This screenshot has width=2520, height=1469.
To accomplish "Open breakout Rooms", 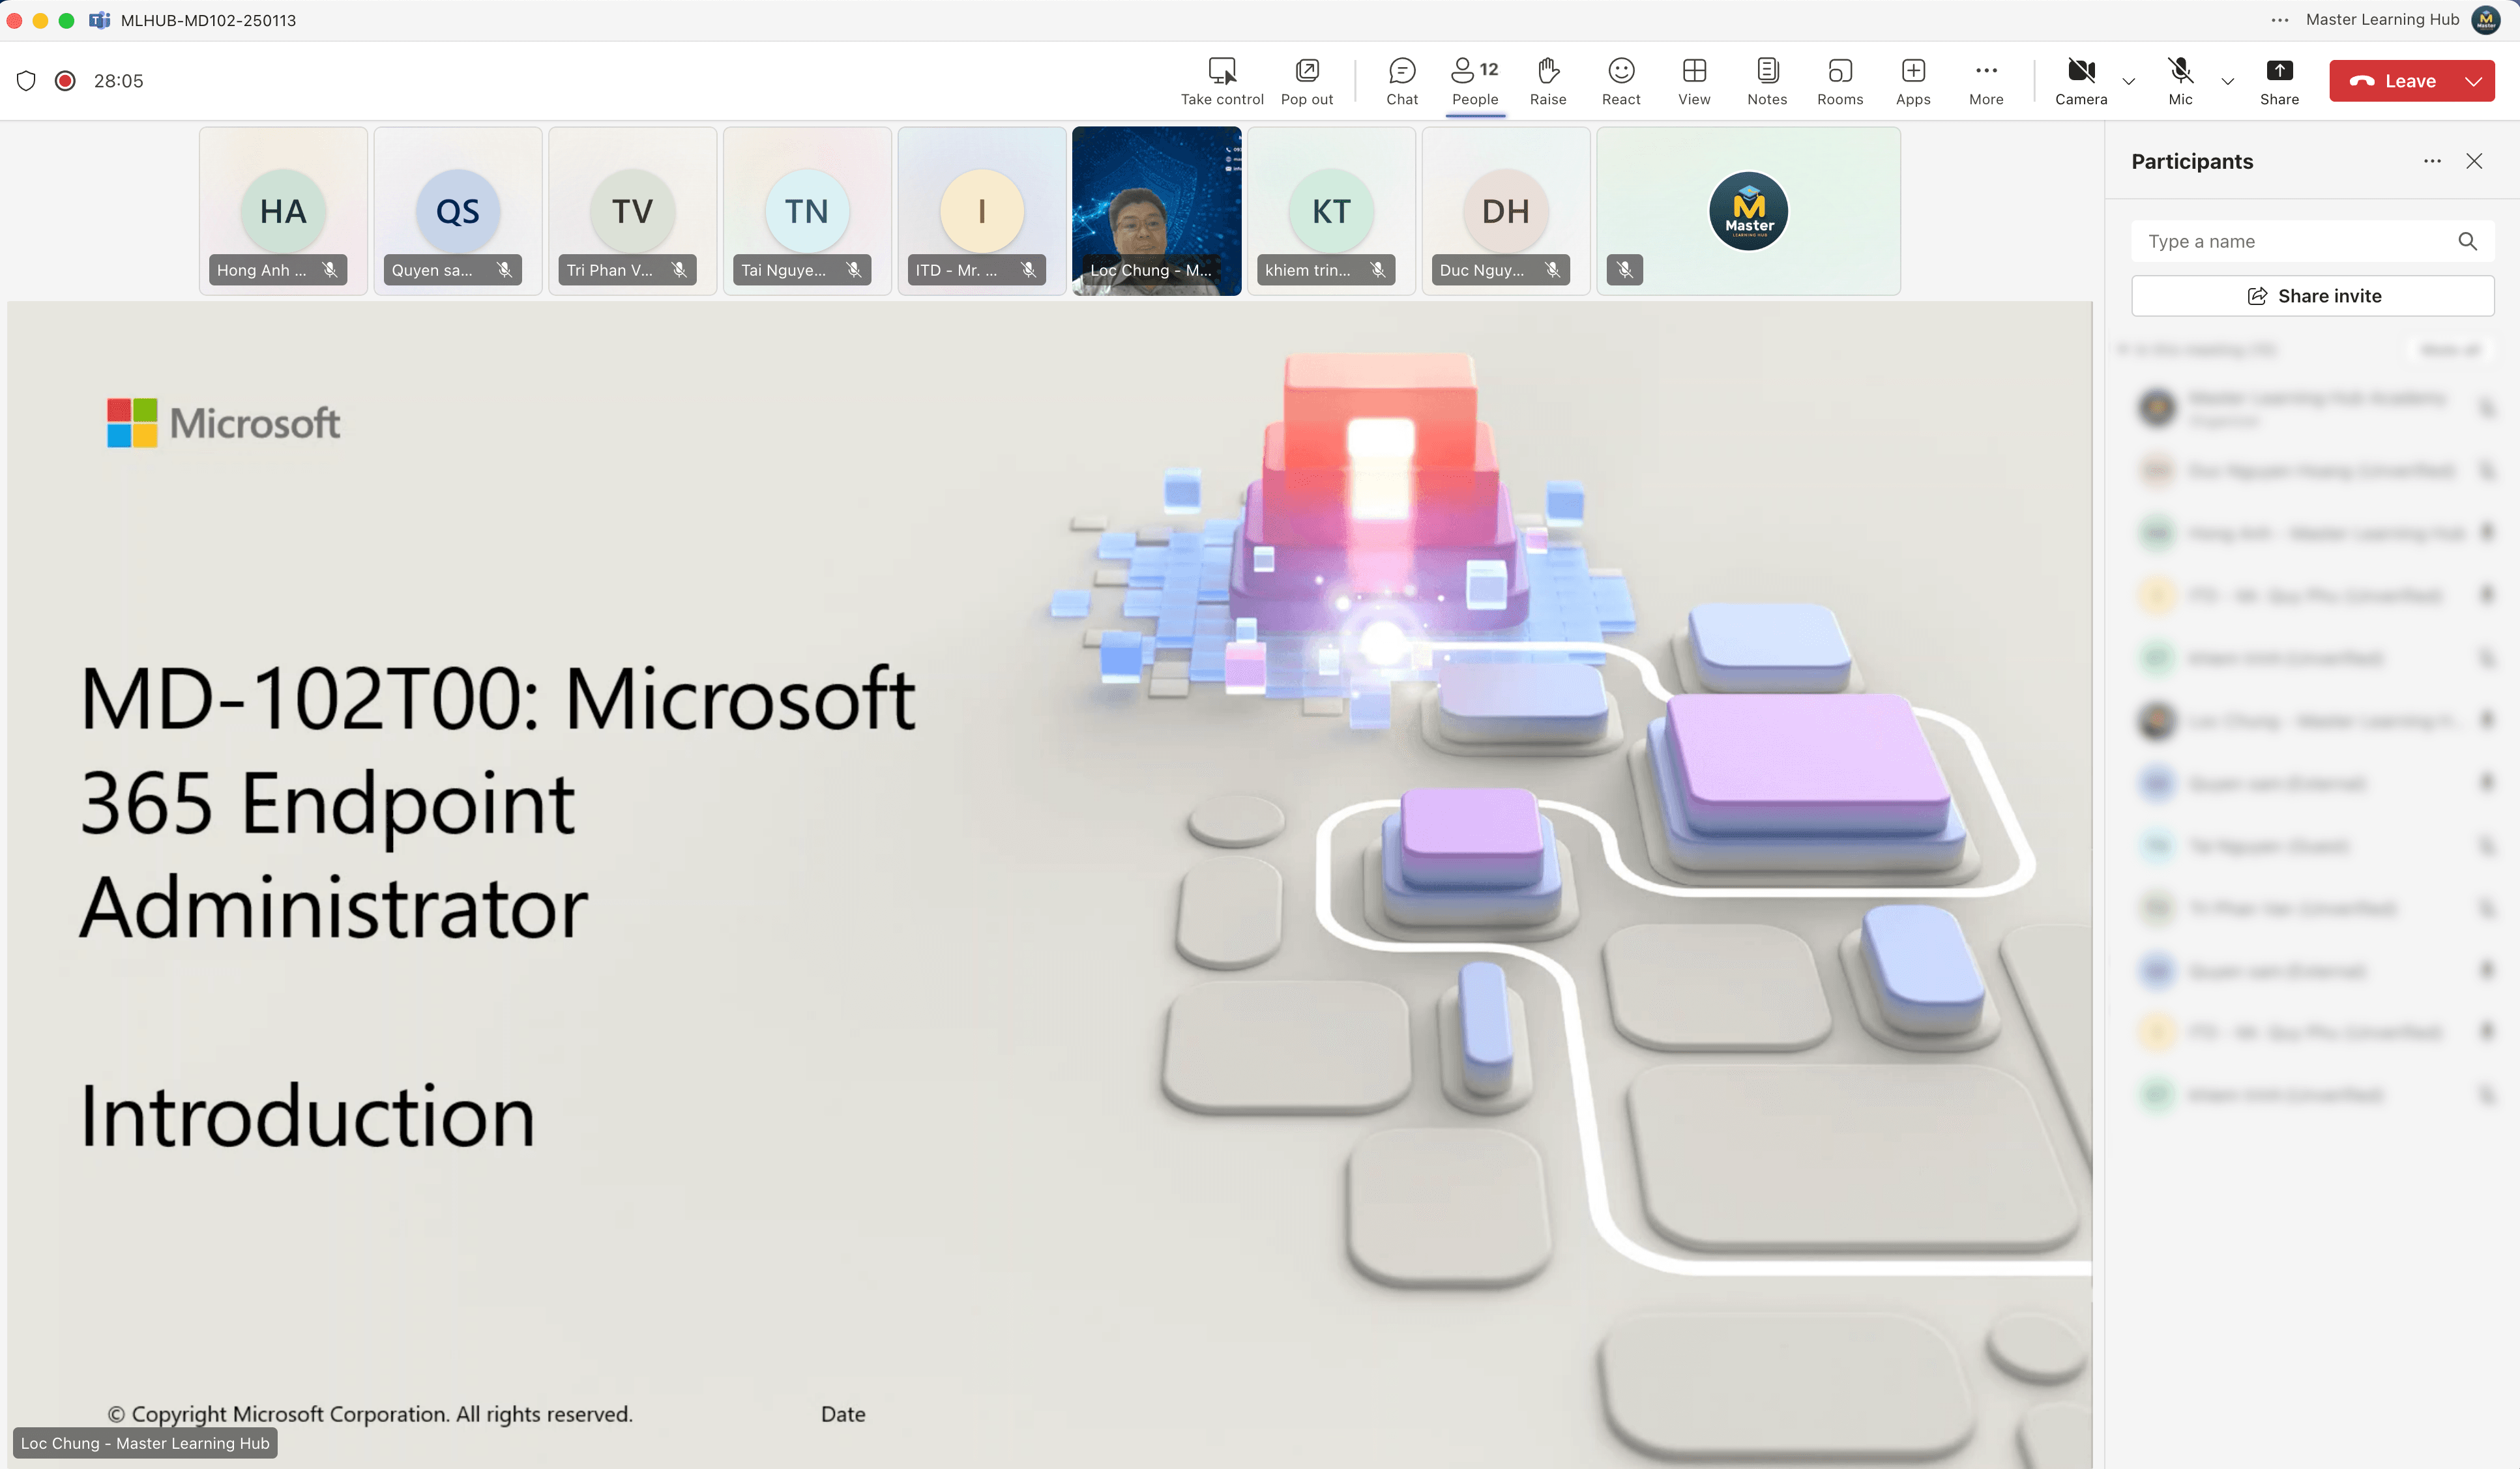I will coord(1839,81).
